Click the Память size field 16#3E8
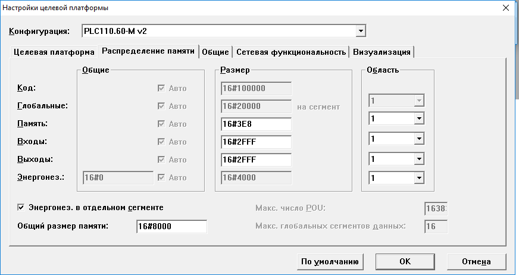 (256, 124)
